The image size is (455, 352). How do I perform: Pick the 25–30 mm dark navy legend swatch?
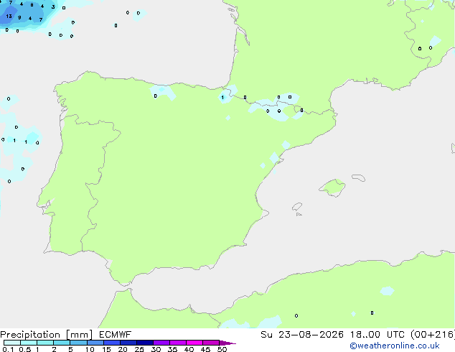pyautogui.click(x=145, y=343)
